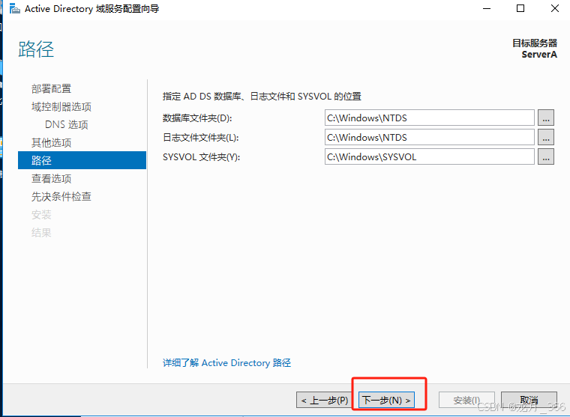Click the wizard icon in the title bar
This screenshot has width=570, height=417.
coord(14,8)
